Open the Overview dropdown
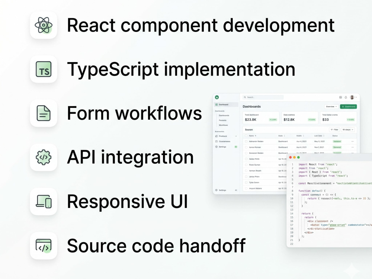Screen dimensions: 372x279 tap(331, 106)
